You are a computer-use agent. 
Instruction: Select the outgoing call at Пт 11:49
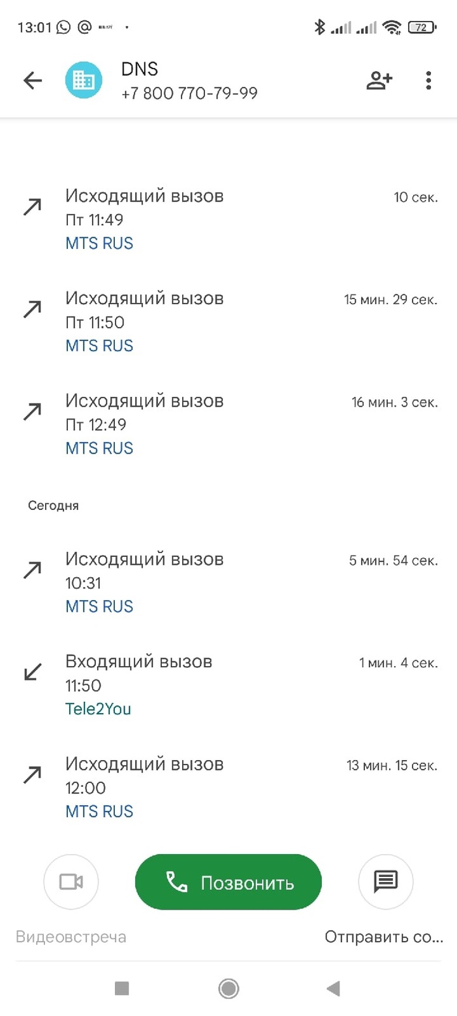228,219
